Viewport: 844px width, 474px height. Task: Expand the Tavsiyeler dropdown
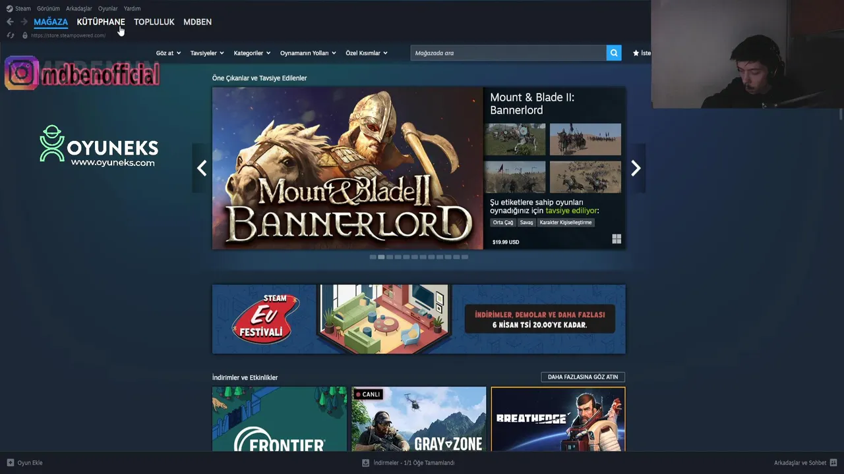[207, 53]
